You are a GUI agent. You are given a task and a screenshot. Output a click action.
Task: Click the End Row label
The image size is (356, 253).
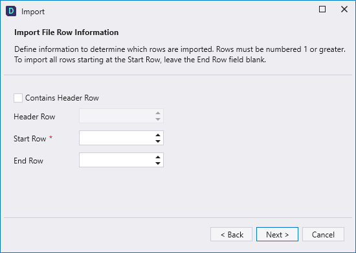pos(28,161)
